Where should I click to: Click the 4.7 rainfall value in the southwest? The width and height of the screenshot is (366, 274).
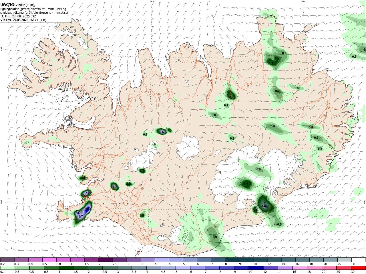coord(115,187)
